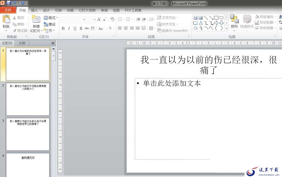Open the Text Direction (文字方向) dropdown

(x=168, y=17)
